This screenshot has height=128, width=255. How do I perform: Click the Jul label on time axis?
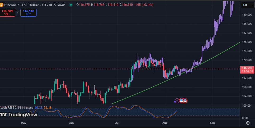(117, 123)
